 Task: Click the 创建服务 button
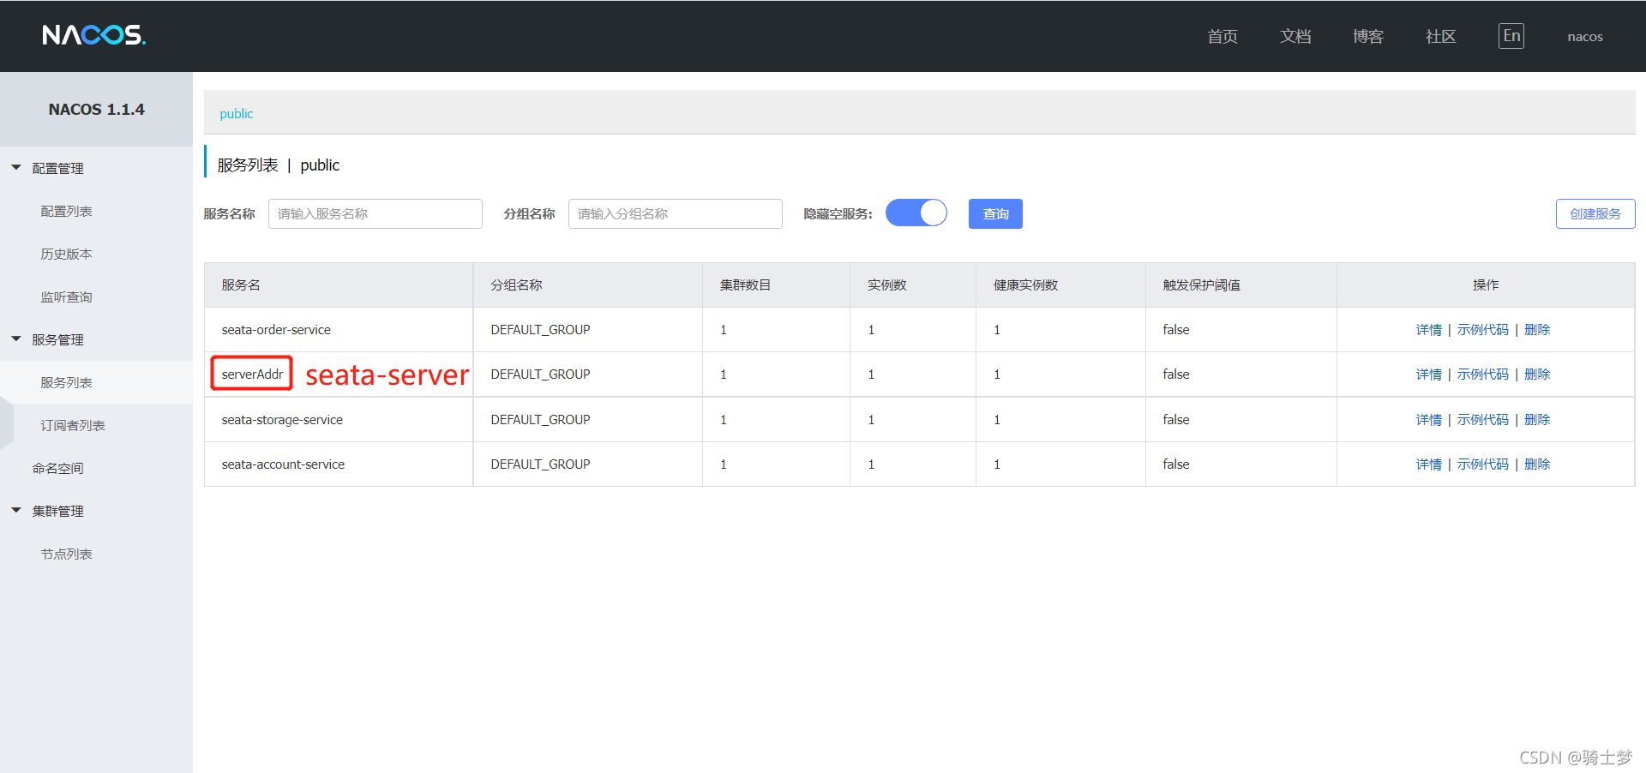click(1595, 213)
